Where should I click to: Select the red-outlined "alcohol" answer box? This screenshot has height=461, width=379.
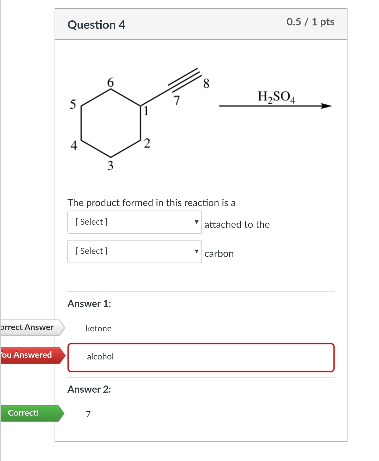click(x=201, y=357)
